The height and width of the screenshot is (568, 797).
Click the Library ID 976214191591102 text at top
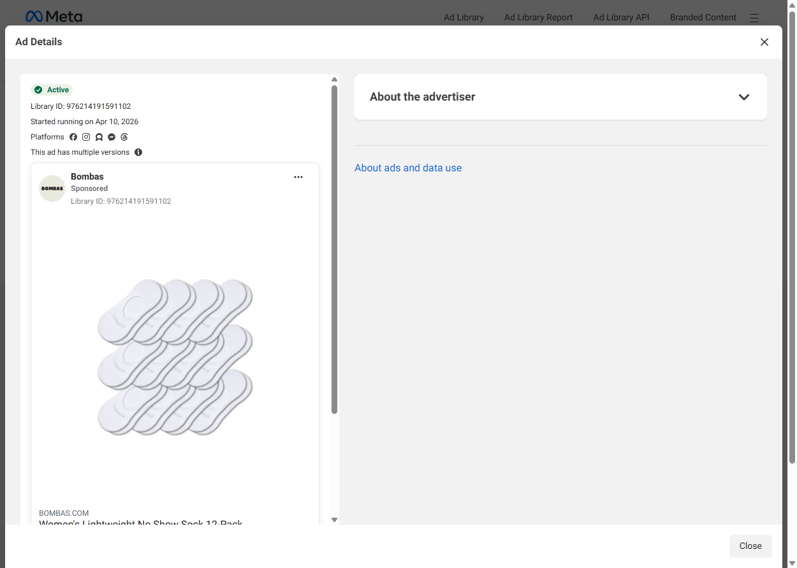pyautogui.click(x=81, y=106)
